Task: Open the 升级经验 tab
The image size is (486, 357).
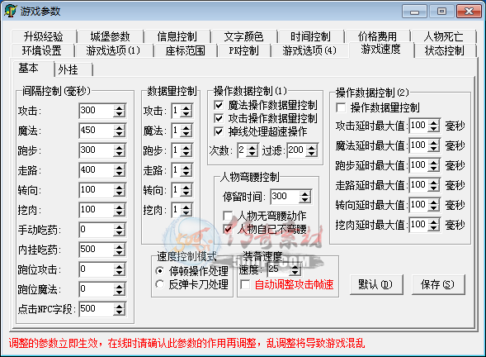Action: coord(44,36)
